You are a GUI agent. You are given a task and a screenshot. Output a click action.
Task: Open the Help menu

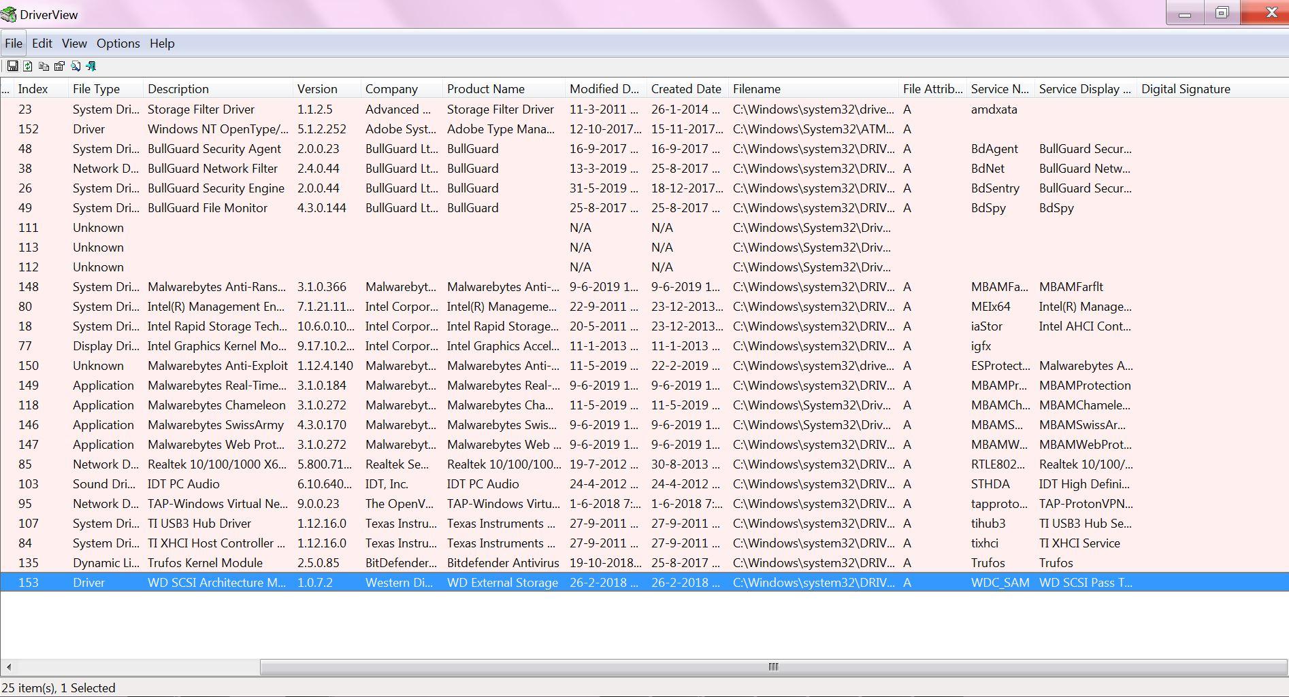pyautogui.click(x=162, y=44)
